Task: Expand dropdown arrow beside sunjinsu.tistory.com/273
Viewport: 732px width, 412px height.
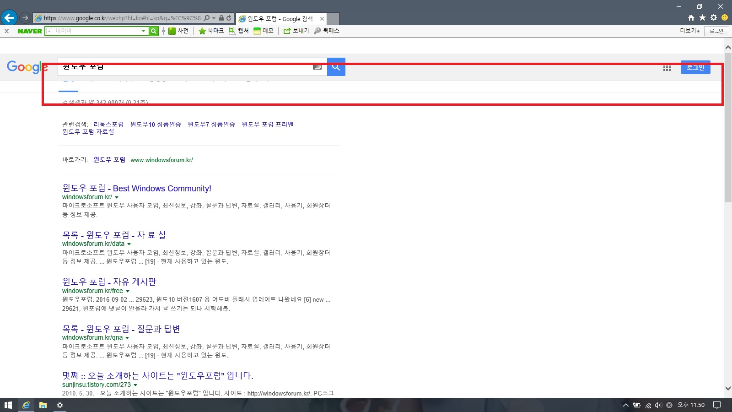Action: click(135, 385)
